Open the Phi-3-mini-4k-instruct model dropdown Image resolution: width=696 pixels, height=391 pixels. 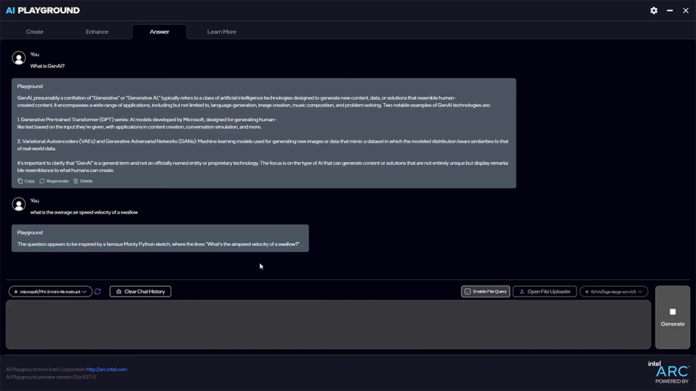click(x=50, y=292)
